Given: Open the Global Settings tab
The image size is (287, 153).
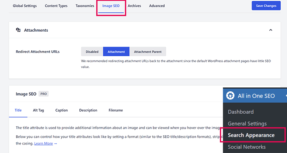Looking at the screenshot, I should point(25,6).
